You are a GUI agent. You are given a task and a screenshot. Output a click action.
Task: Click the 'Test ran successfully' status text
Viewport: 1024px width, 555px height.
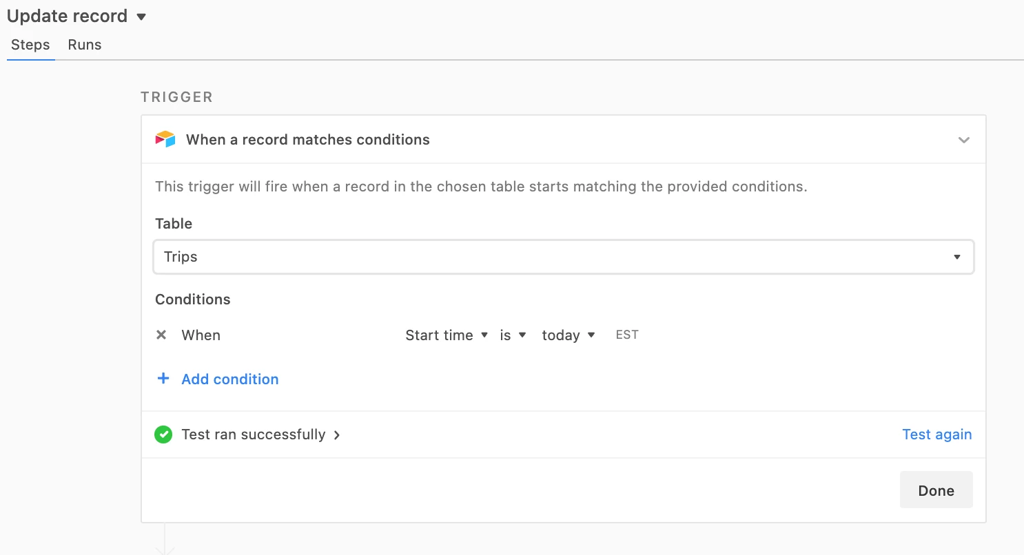click(254, 434)
